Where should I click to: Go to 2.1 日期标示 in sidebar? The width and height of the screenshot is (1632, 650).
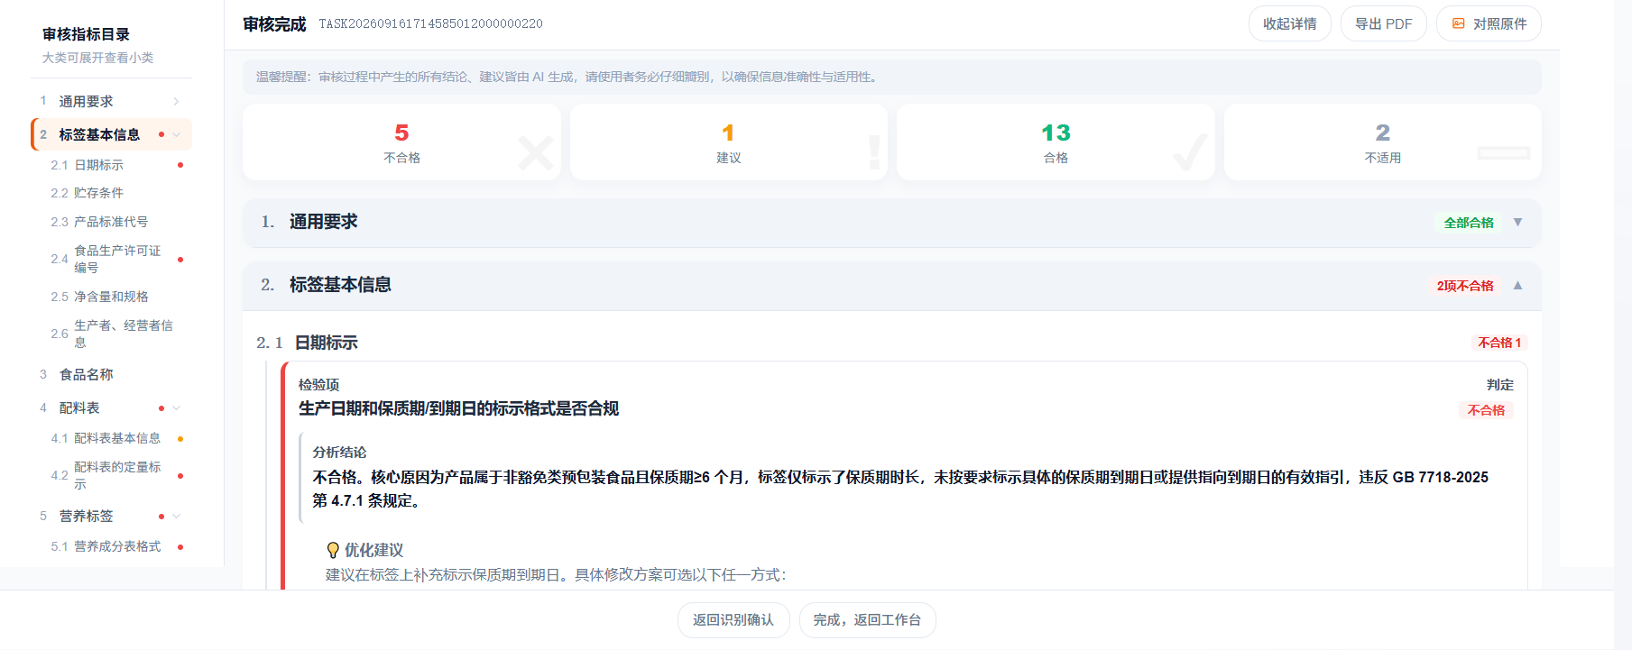(117, 165)
